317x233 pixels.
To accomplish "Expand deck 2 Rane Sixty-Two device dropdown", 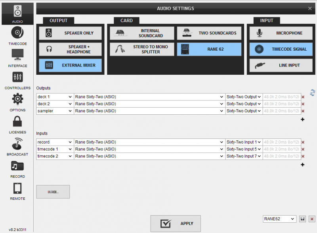I will coord(150,104).
